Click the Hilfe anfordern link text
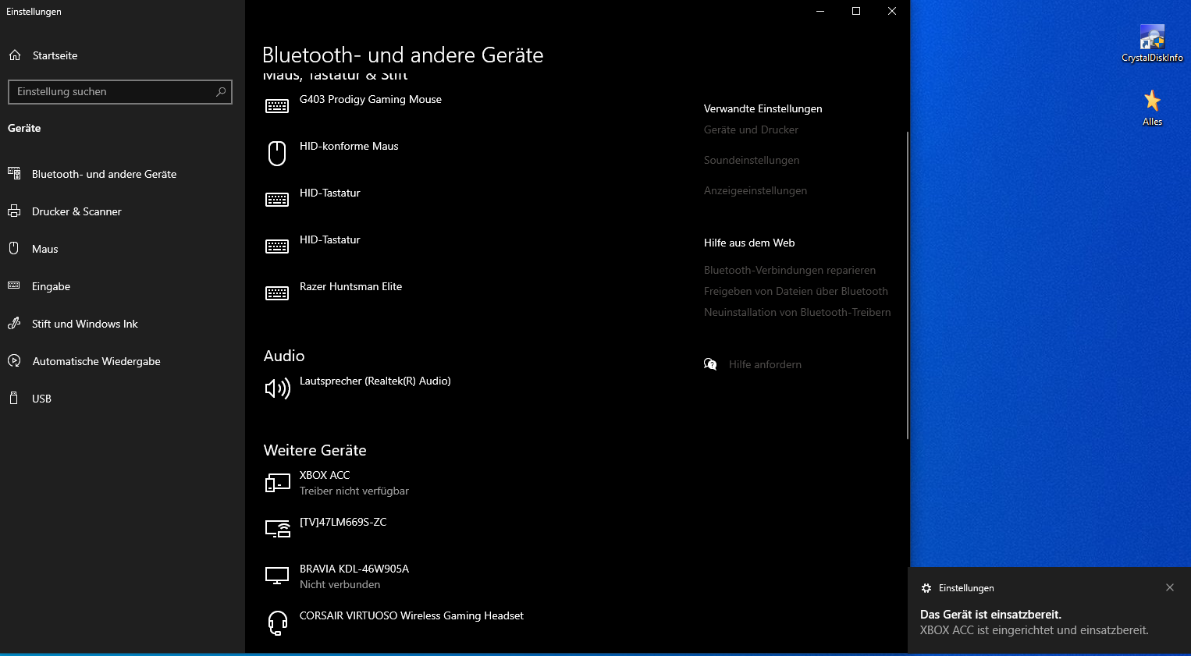This screenshot has width=1191, height=656. (x=765, y=364)
